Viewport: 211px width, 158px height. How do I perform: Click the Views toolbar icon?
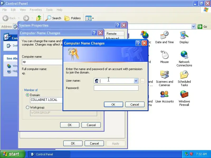(x=88, y=18)
